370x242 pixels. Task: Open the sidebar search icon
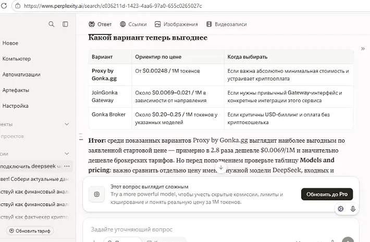[51, 24]
